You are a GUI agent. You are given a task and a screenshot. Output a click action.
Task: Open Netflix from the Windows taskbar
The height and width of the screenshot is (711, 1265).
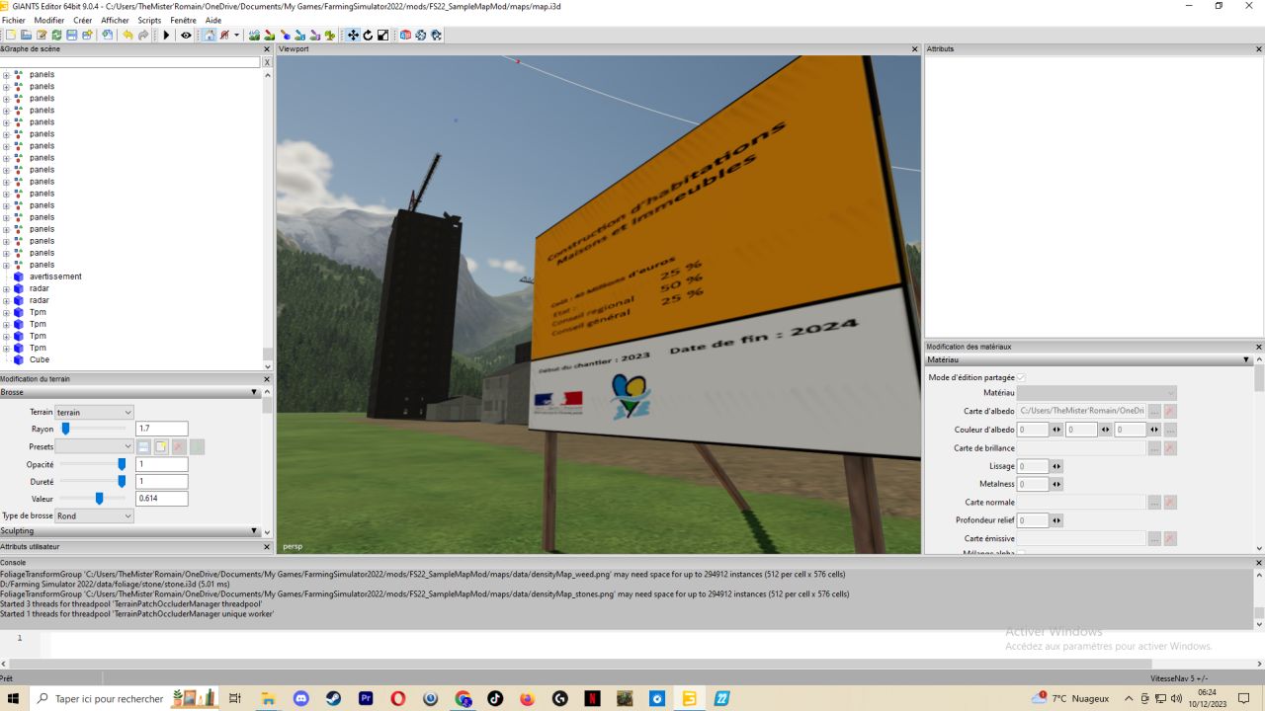(x=592, y=698)
